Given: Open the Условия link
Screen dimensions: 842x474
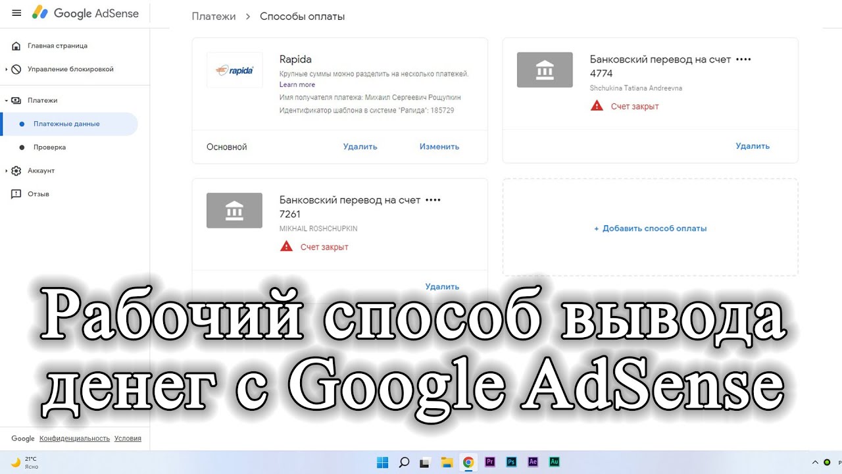Looking at the screenshot, I should [128, 438].
